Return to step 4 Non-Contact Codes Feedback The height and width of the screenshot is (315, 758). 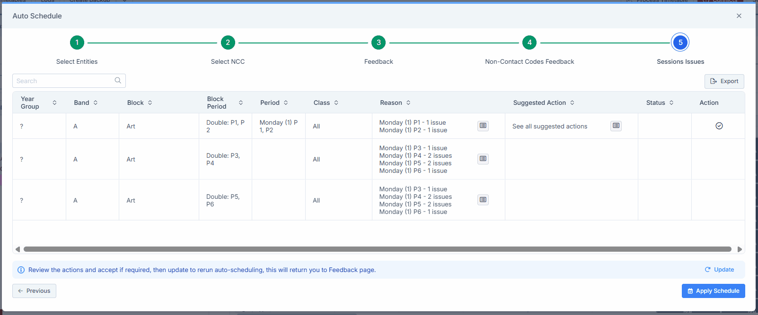pos(529,43)
